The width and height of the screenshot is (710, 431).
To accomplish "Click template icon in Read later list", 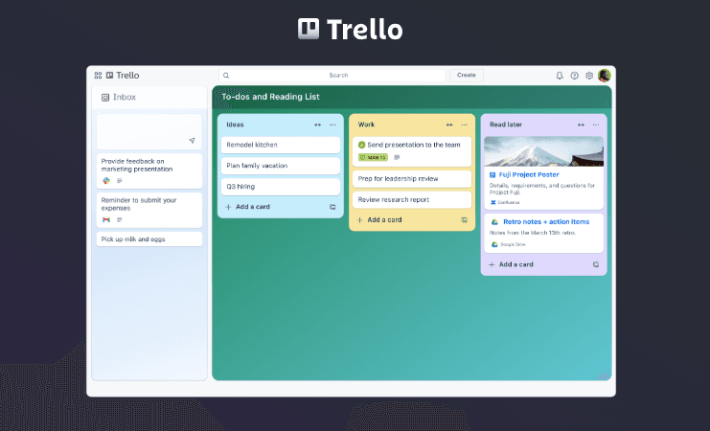I will pos(596,264).
